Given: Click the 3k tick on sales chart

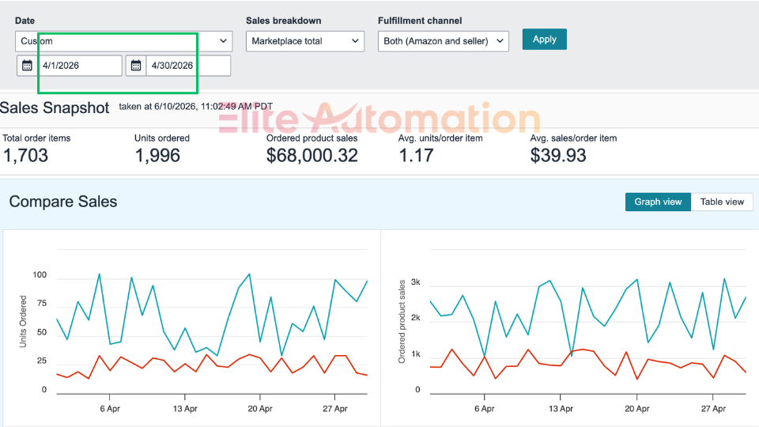Looking at the screenshot, I should [415, 282].
